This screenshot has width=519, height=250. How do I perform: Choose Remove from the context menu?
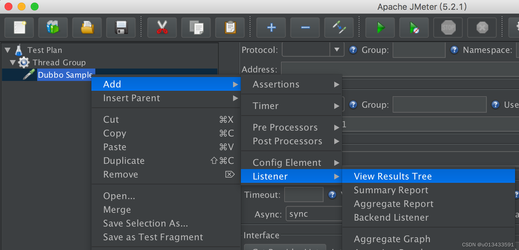(166, 175)
